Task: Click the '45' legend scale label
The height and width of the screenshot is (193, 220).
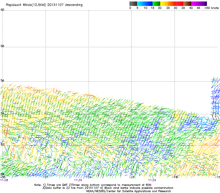Action: [198, 8]
